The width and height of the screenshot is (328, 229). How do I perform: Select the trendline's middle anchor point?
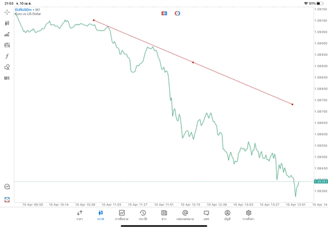(x=193, y=63)
